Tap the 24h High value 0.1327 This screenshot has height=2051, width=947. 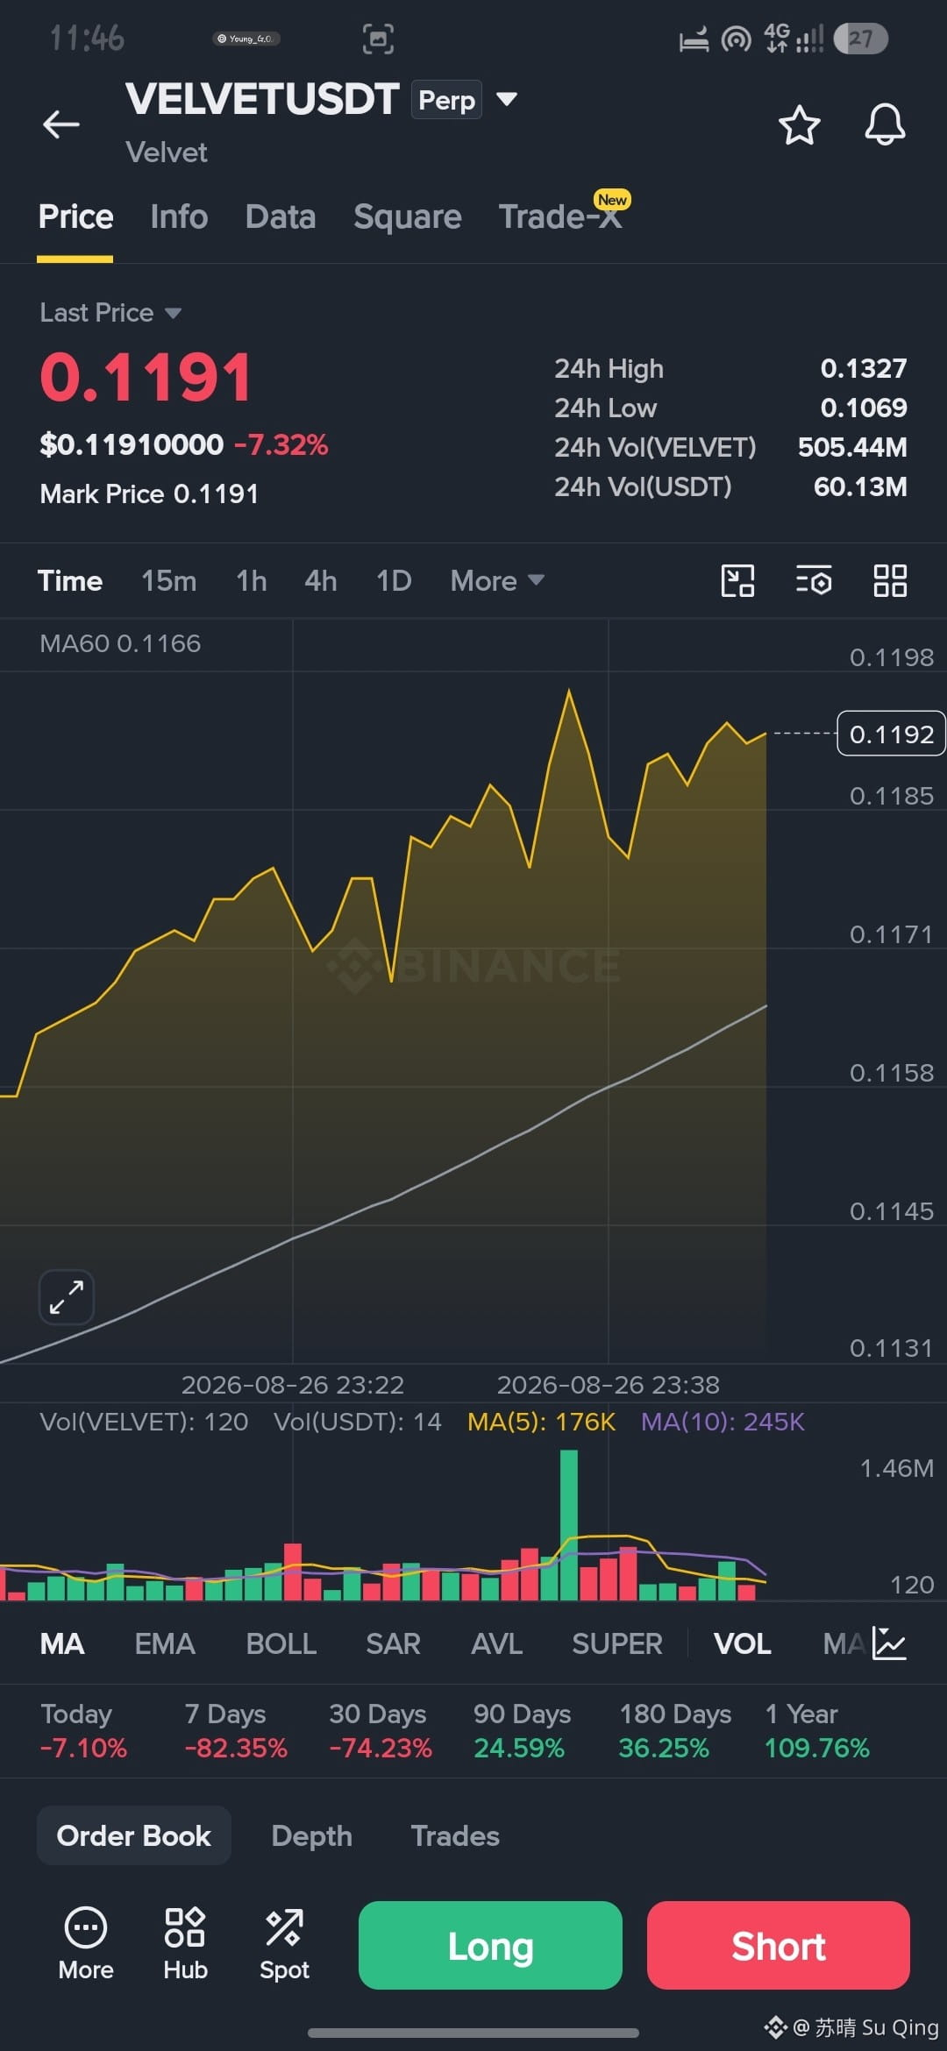[x=864, y=368]
